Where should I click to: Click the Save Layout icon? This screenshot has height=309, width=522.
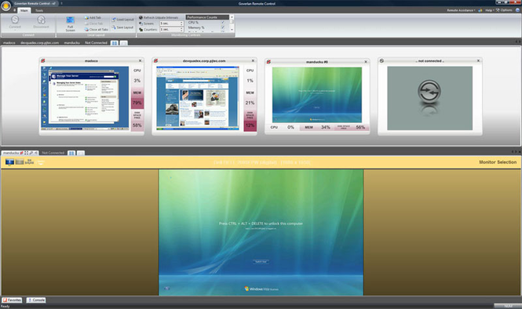(x=114, y=27)
